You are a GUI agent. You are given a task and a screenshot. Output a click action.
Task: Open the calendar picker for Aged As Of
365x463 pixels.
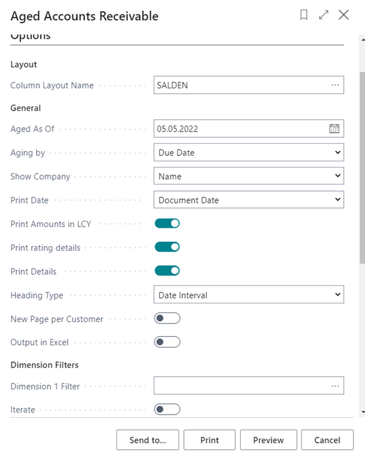334,129
